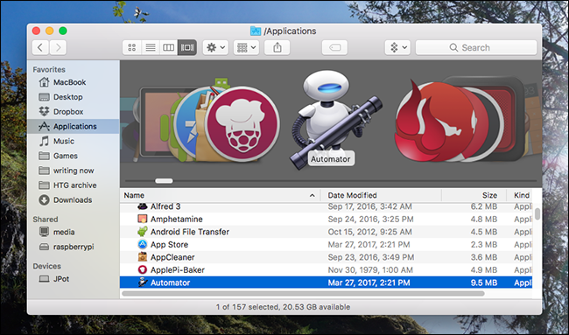This screenshot has height=335, width=569.
Task: Click the App Store list icon
Action: [x=143, y=244]
